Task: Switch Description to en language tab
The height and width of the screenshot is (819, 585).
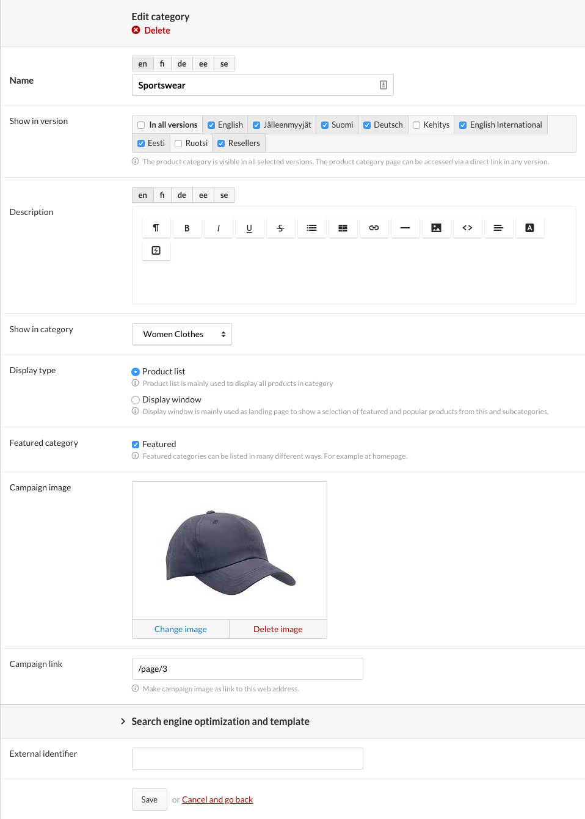Action: pos(142,195)
